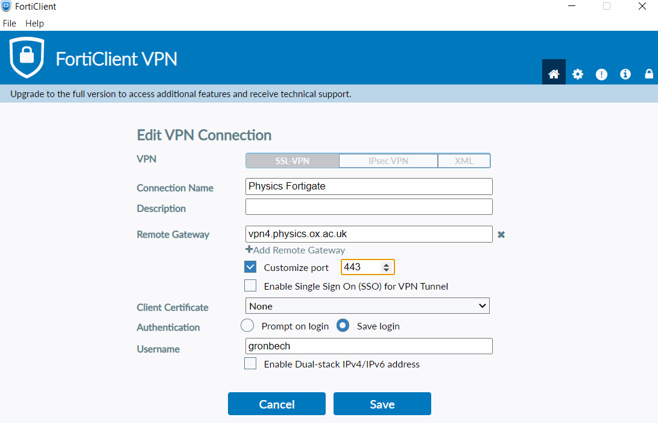Go to the Home icon in header

[554, 74]
